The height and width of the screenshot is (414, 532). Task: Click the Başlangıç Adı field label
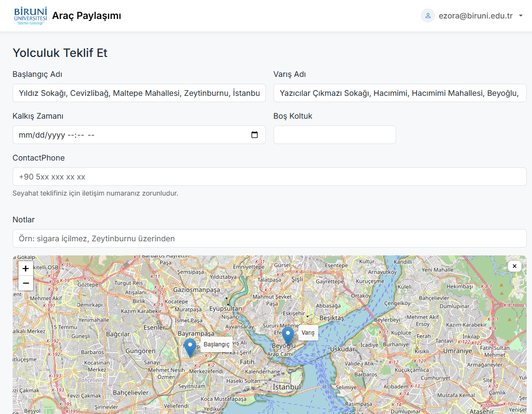pos(37,74)
